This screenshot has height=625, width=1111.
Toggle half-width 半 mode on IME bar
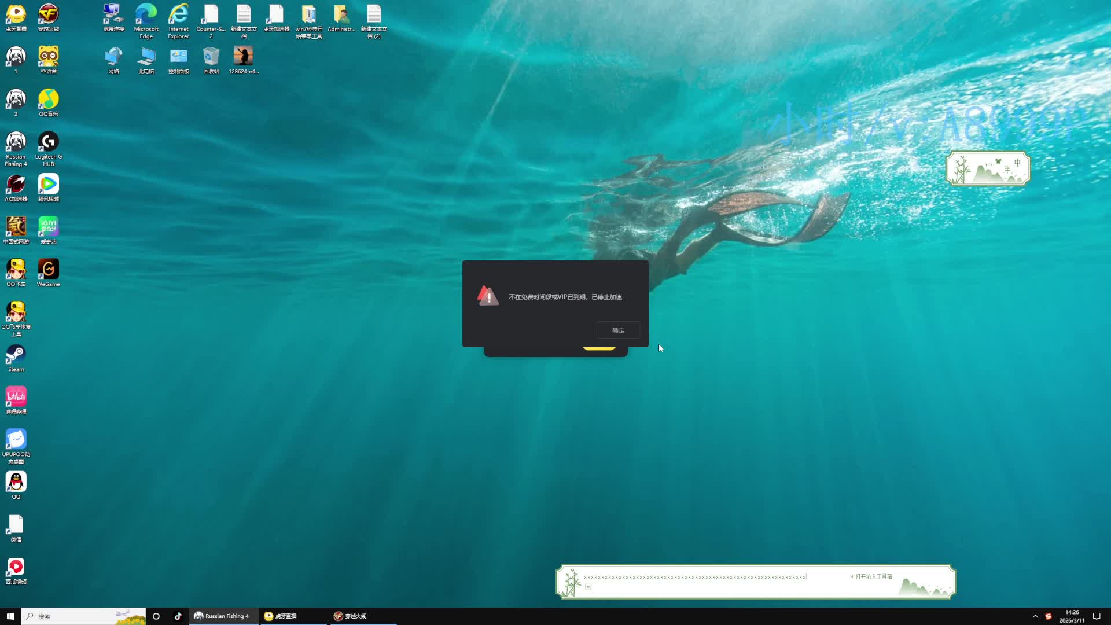[x=1007, y=170]
